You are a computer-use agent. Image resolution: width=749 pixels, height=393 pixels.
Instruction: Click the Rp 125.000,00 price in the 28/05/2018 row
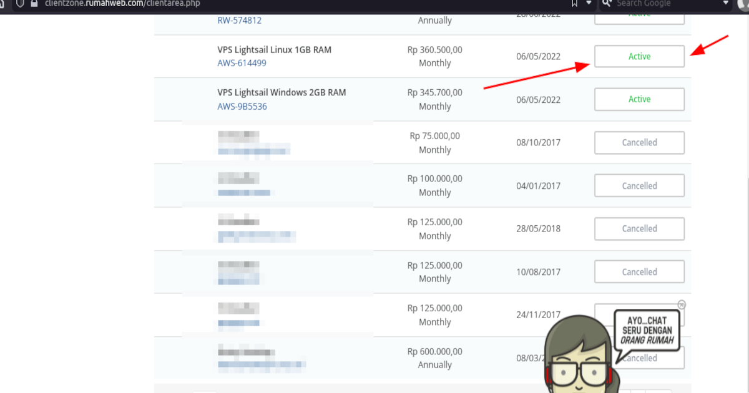(x=435, y=221)
